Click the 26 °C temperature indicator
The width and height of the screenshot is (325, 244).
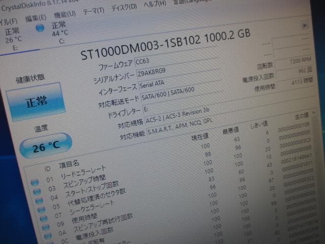46,146
